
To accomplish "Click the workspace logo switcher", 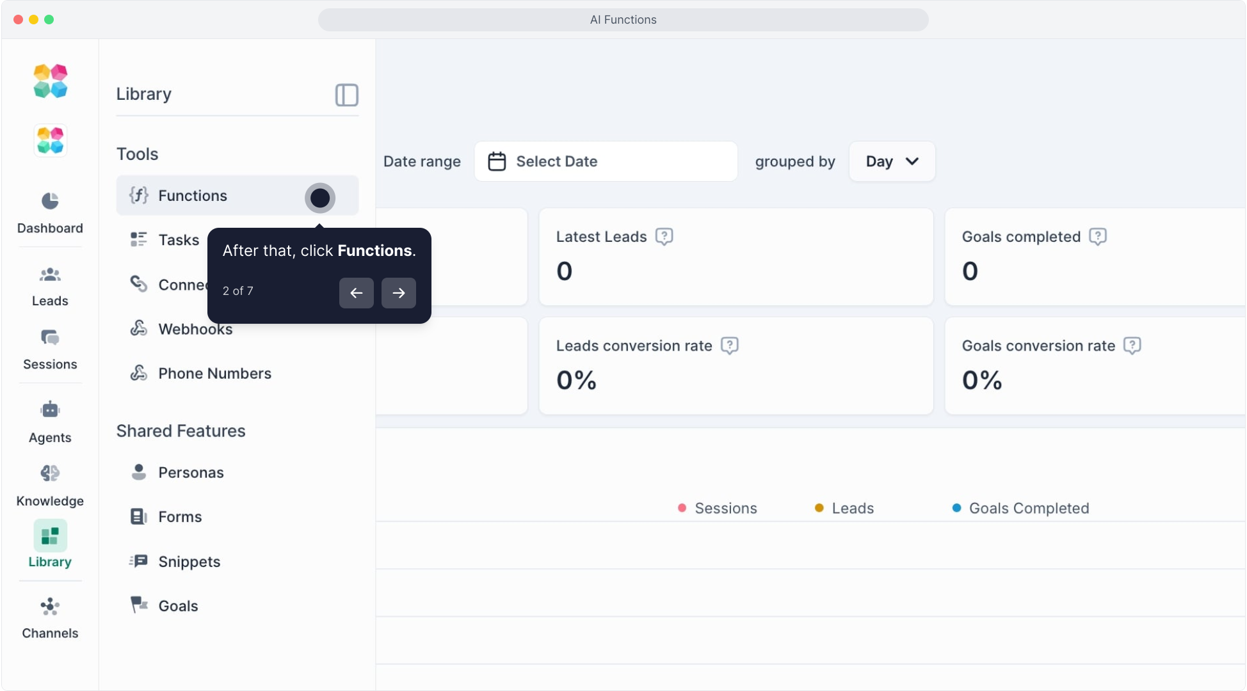I will (x=50, y=141).
